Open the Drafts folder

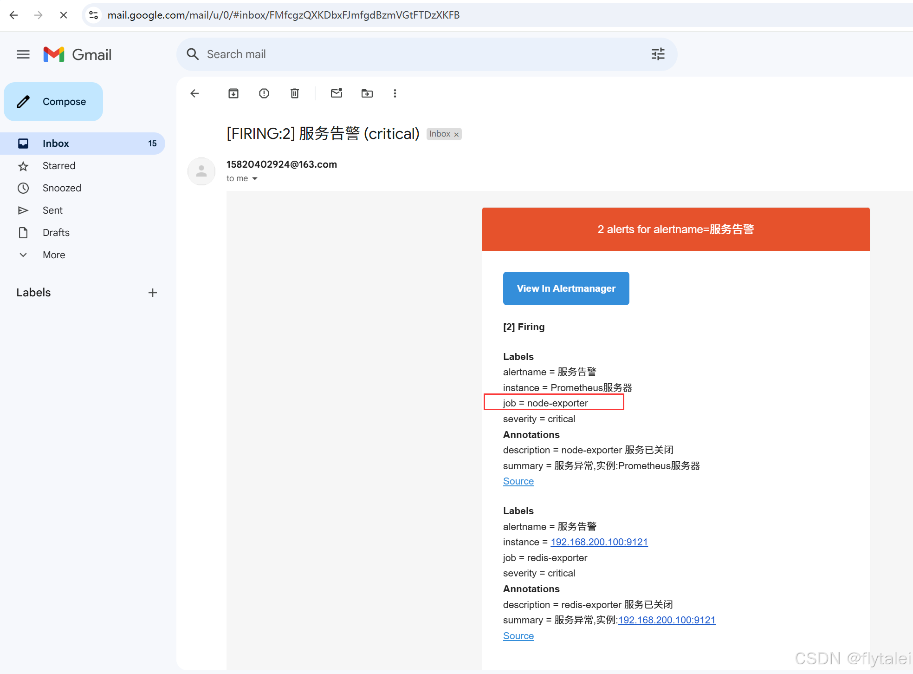(x=56, y=232)
